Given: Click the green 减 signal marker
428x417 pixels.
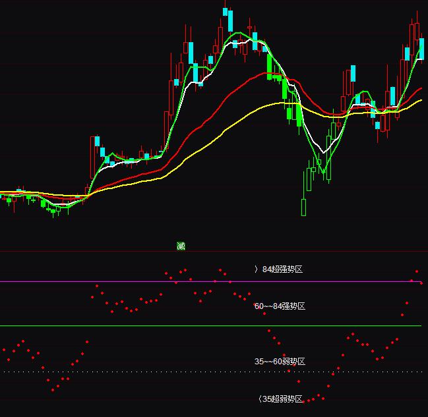Looking at the screenshot, I should [181, 246].
